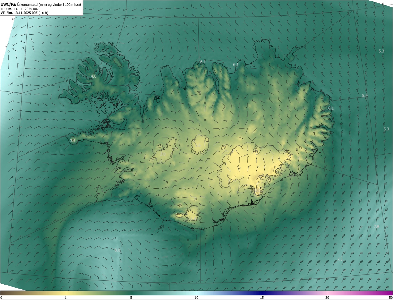Click the "1" tick label on the color scale
Viewport: 393px width, 300px height.
coord(66,298)
